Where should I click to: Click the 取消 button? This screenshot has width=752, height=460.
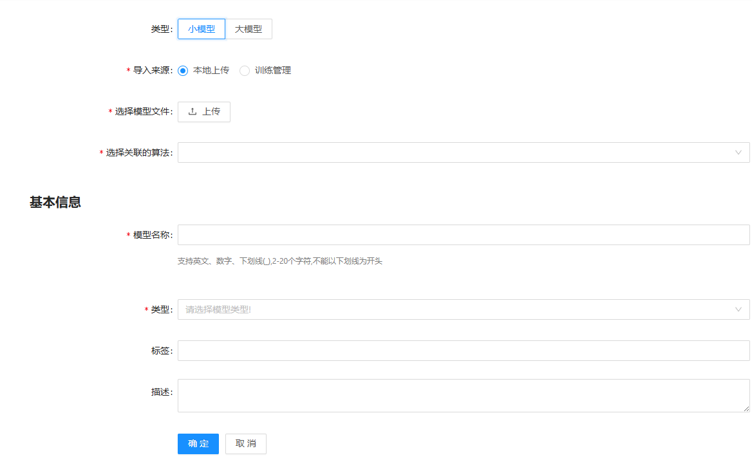pos(245,444)
